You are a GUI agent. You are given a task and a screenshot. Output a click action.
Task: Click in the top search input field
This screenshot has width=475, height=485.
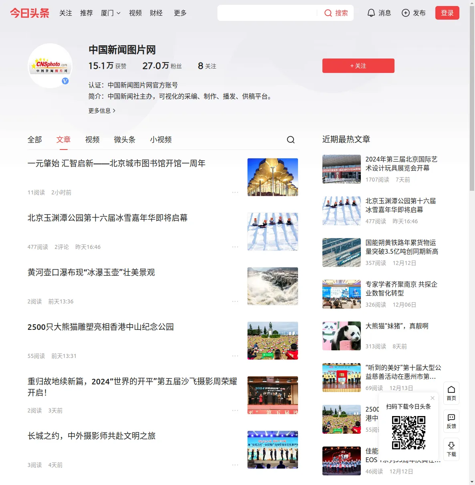pos(268,13)
